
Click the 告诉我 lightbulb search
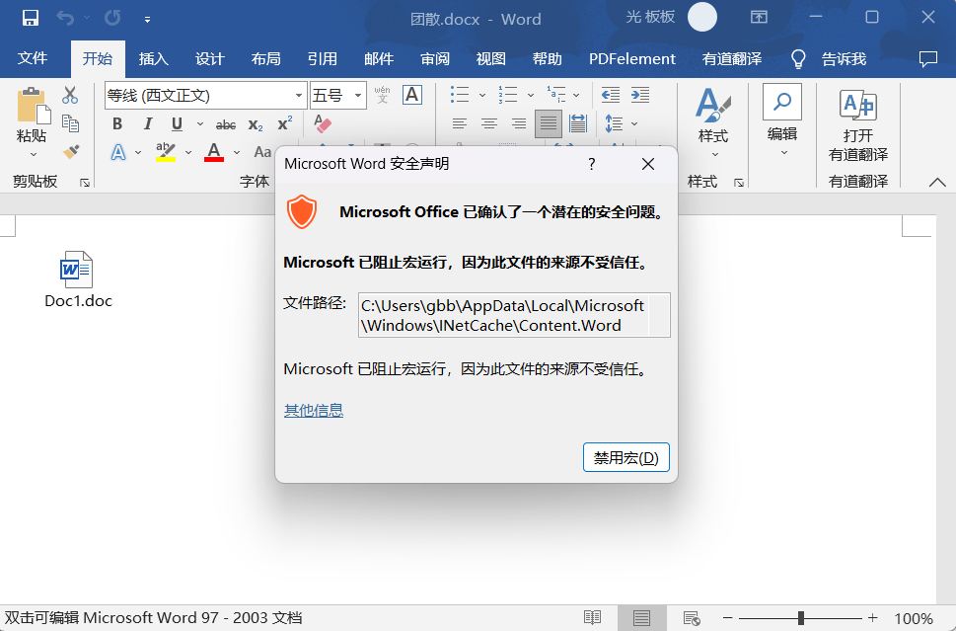point(829,58)
